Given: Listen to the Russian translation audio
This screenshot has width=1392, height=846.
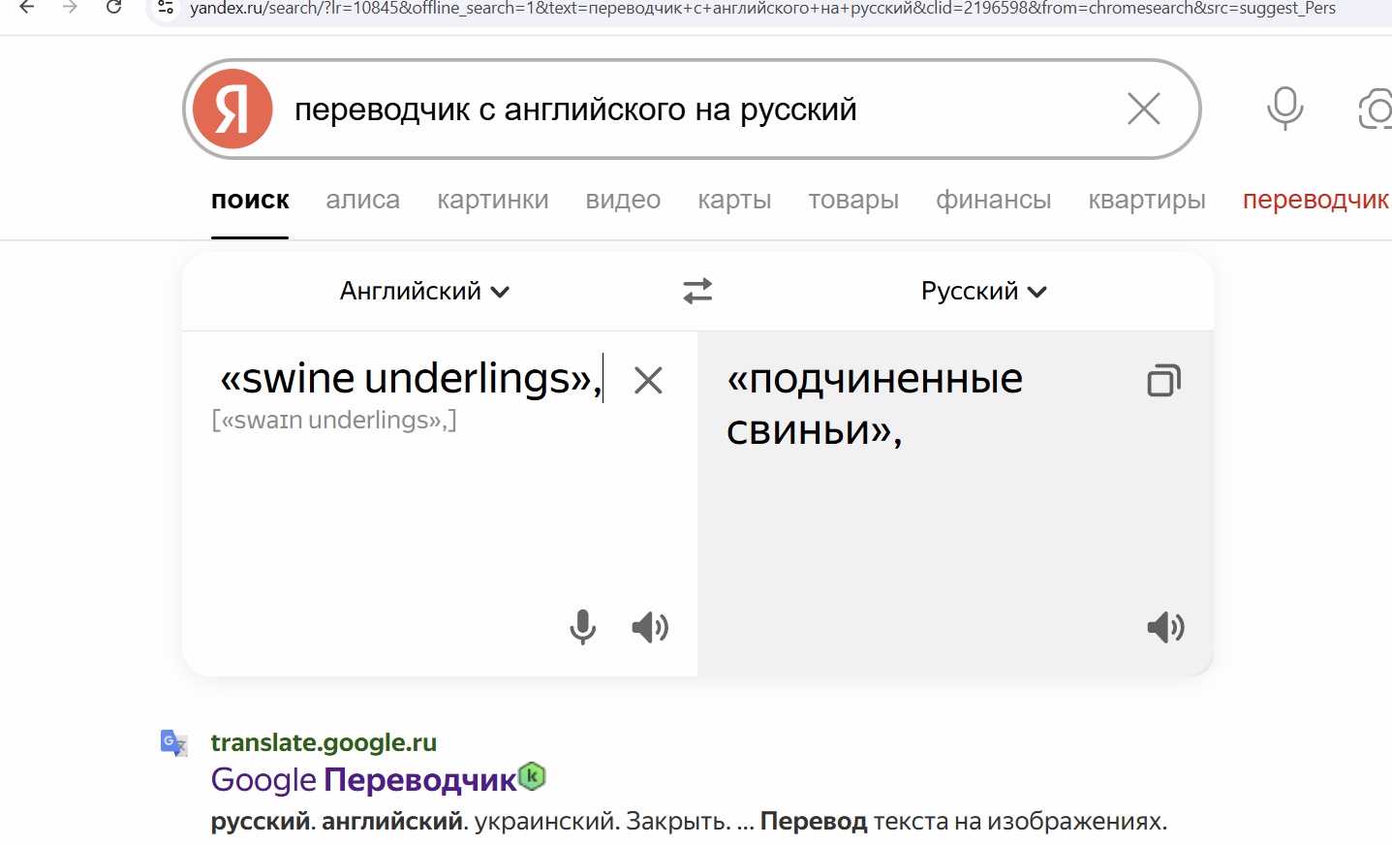Looking at the screenshot, I should [1165, 627].
